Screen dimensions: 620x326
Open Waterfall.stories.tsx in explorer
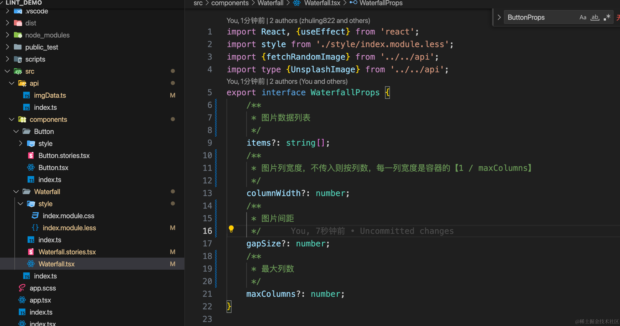point(67,252)
